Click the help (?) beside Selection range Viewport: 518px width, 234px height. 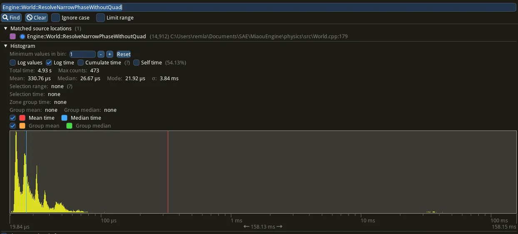point(70,86)
